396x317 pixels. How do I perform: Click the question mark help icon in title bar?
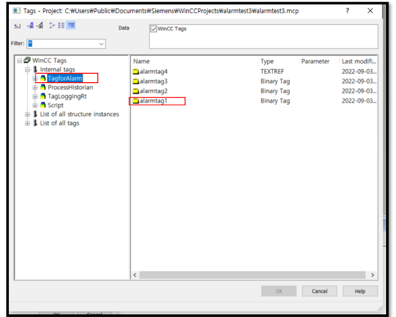pos(347,10)
